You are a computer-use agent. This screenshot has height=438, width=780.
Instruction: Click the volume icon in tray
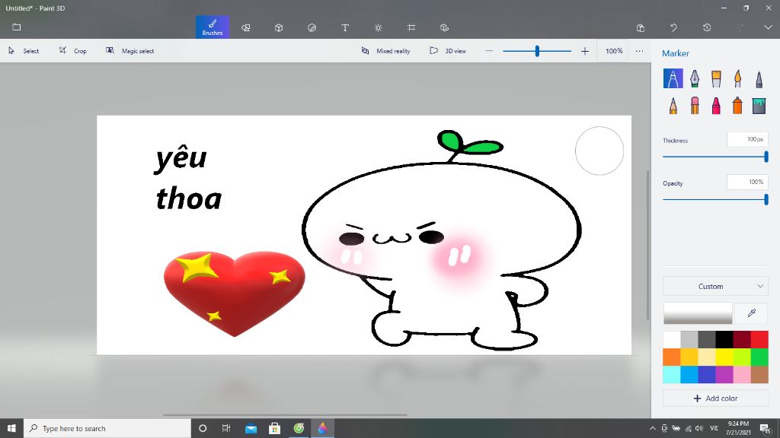pyautogui.click(x=699, y=428)
